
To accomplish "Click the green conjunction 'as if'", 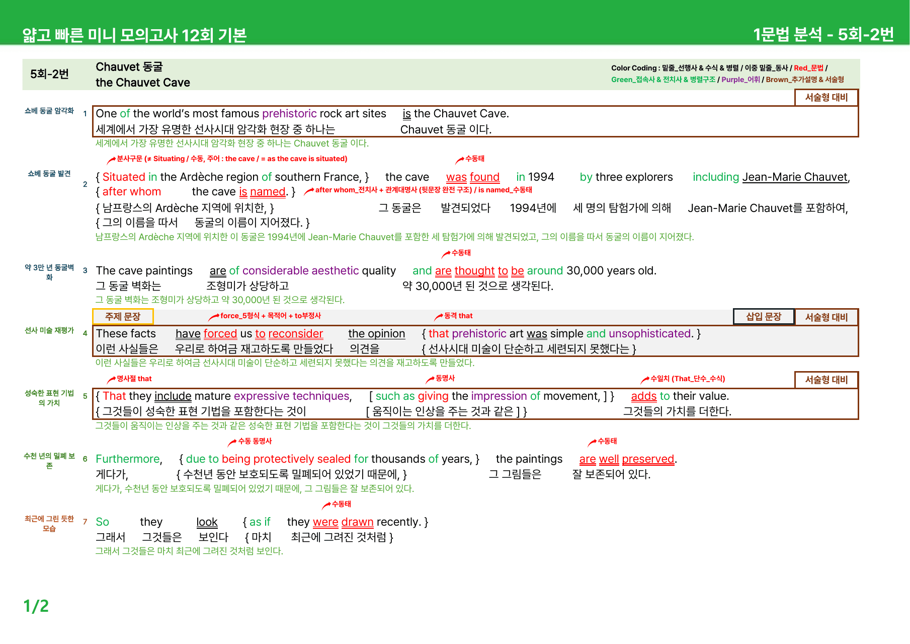I will pos(260,522).
